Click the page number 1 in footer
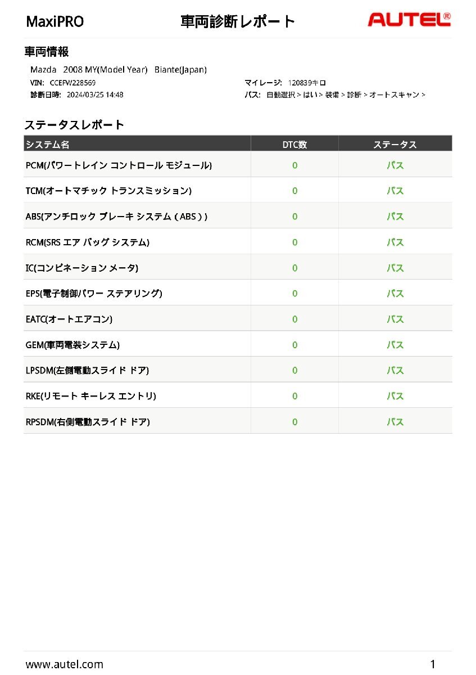The width and height of the screenshot is (476, 675). coord(433,664)
